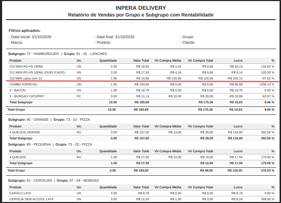Click the "Subgrupo: 72 - HAMBURGUER" heading
This screenshot has height=203, width=281.
pos(33,54)
